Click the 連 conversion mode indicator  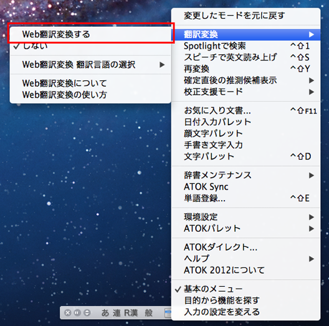(x=117, y=313)
